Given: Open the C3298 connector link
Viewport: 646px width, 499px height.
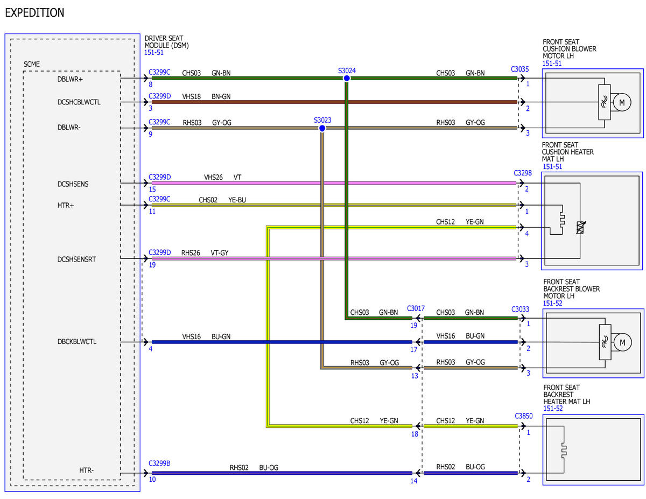Looking at the screenshot, I should point(522,173).
